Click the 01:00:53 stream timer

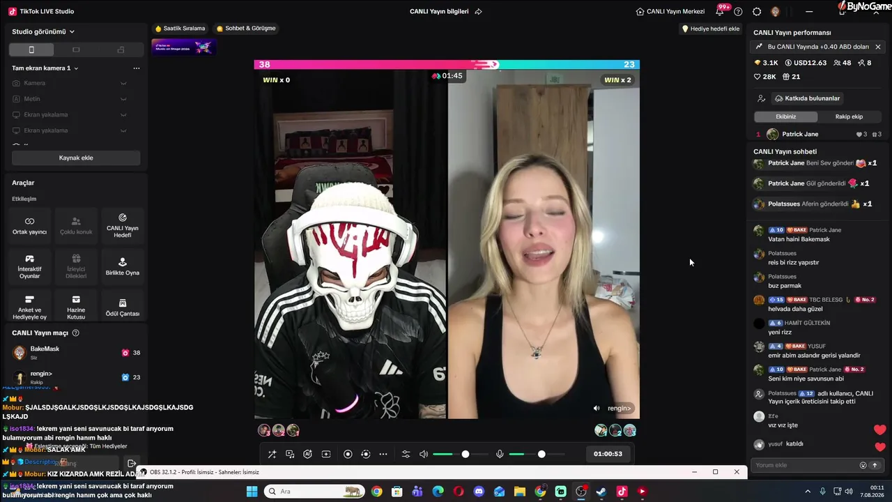click(608, 454)
